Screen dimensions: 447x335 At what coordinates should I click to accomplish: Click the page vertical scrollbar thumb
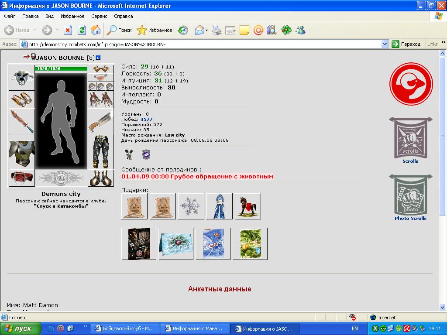click(x=443, y=136)
